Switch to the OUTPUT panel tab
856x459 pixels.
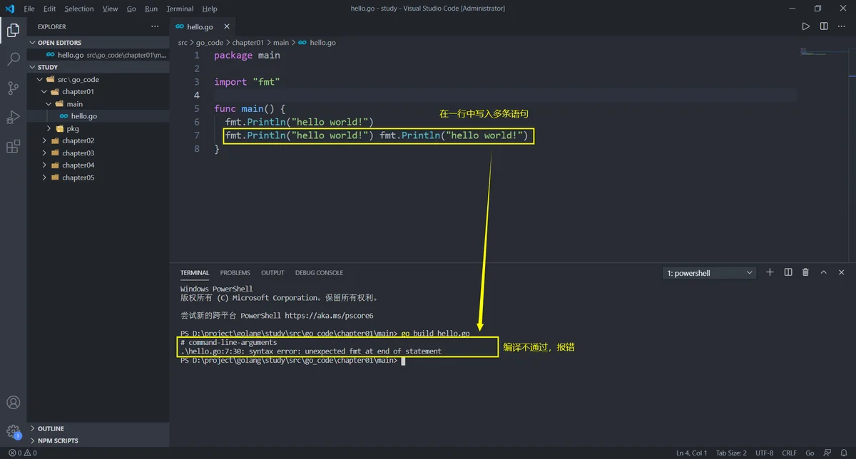[x=272, y=273]
